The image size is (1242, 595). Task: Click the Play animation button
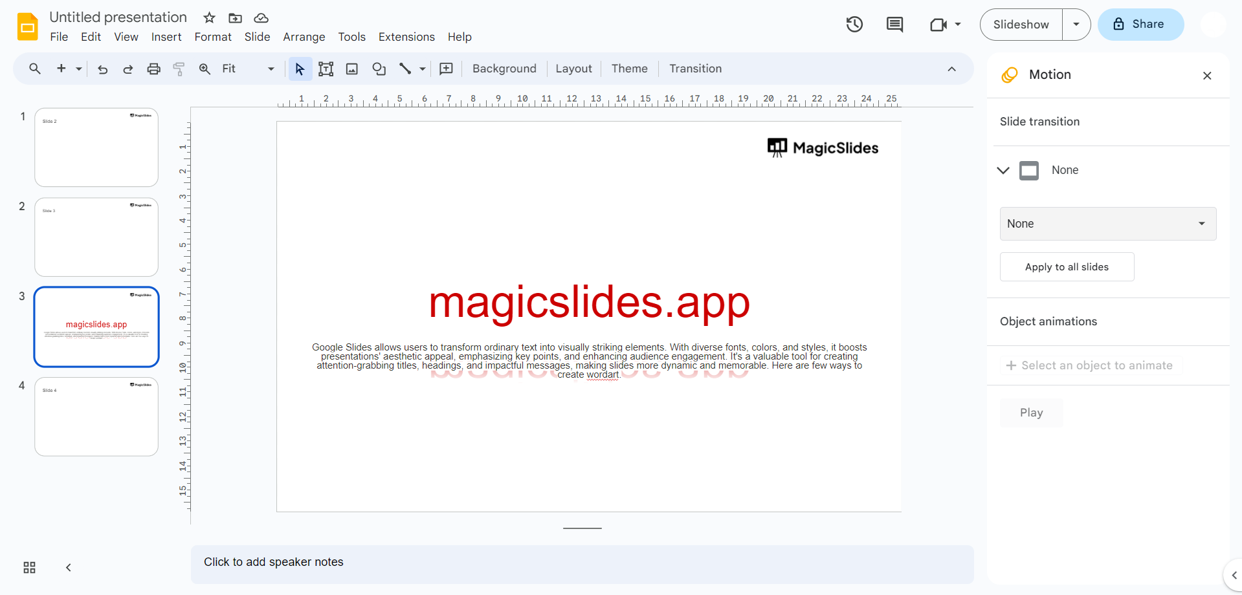[1031, 413]
